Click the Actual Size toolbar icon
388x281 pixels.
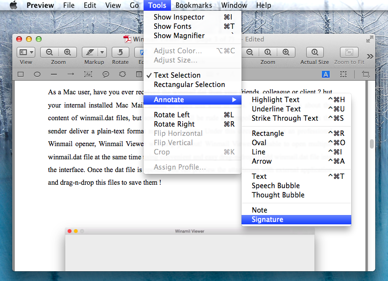tap(315, 52)
